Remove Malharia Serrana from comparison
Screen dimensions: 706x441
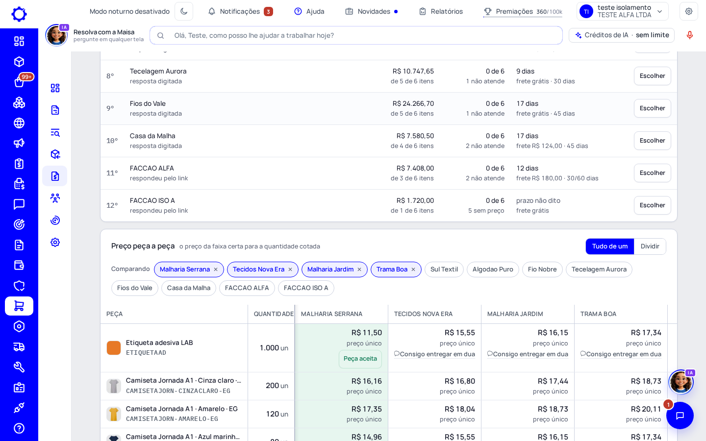pyautogui.click(x=216, y=269)
